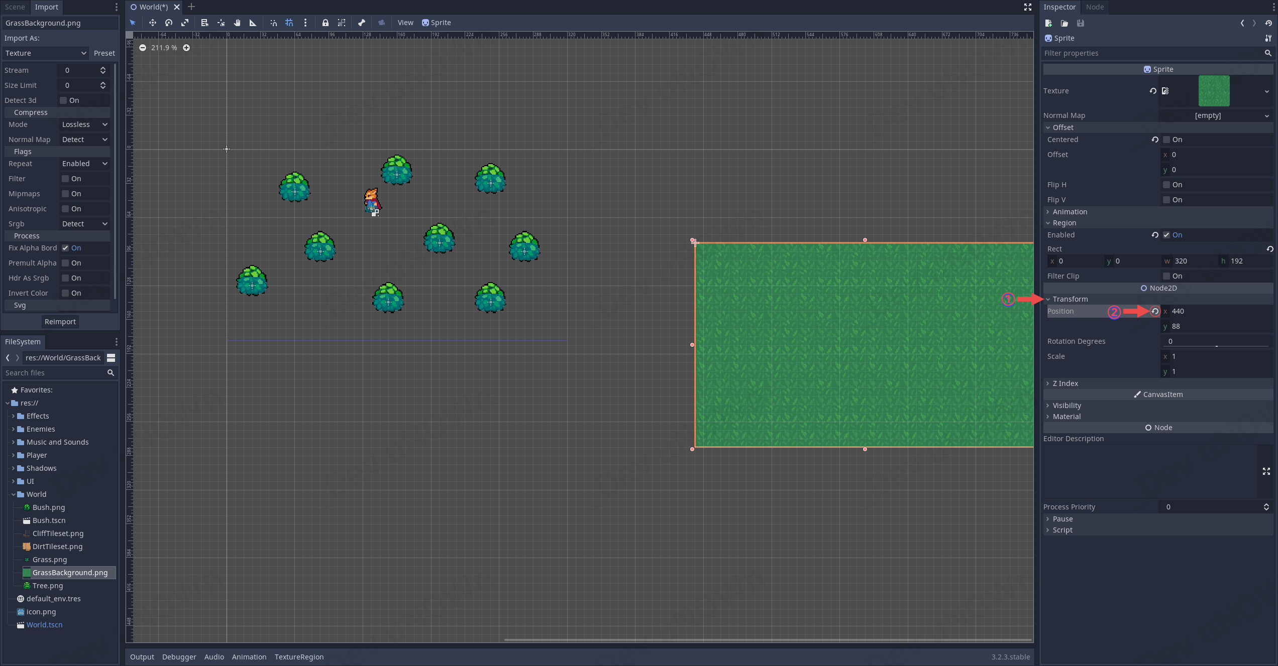Select the Rotate mode tool
1278x666 pixels.
[169, 23]
